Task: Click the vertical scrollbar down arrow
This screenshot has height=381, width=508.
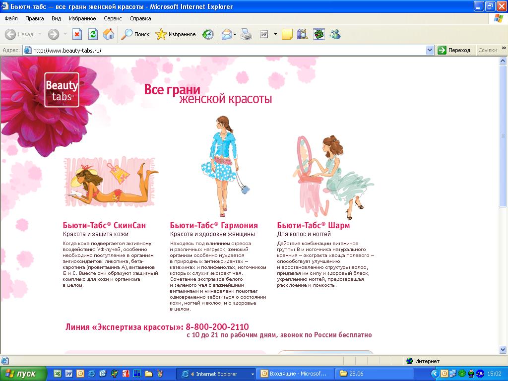Action: [x=503, y=349]
